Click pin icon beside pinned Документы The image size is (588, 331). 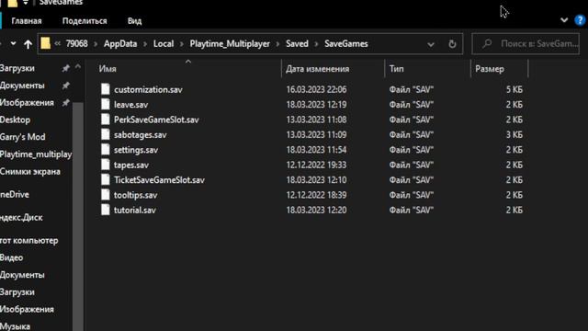[x=65, y=86]
